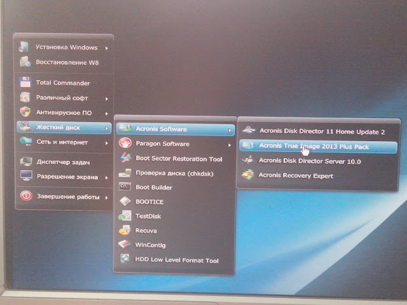
Task: Click the Различный софт label
Action: coord(62,98)
